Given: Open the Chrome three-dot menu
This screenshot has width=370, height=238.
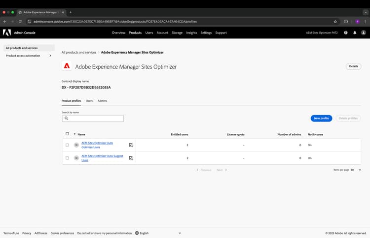Looking at the screenshot, I should 365,22.
